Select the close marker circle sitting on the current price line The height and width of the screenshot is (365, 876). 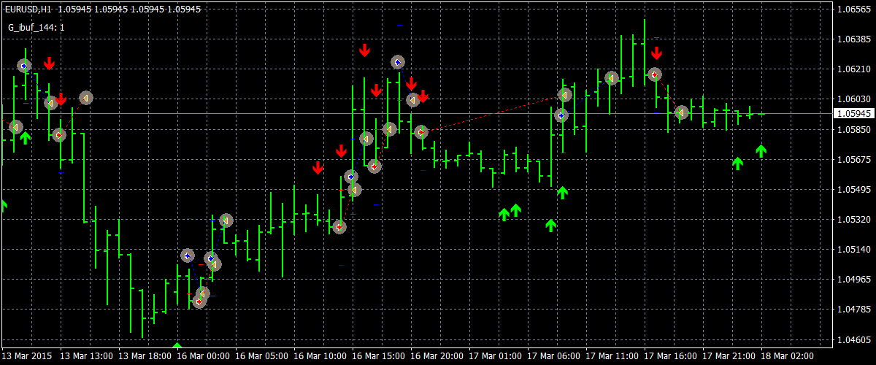tap(681, 112)
